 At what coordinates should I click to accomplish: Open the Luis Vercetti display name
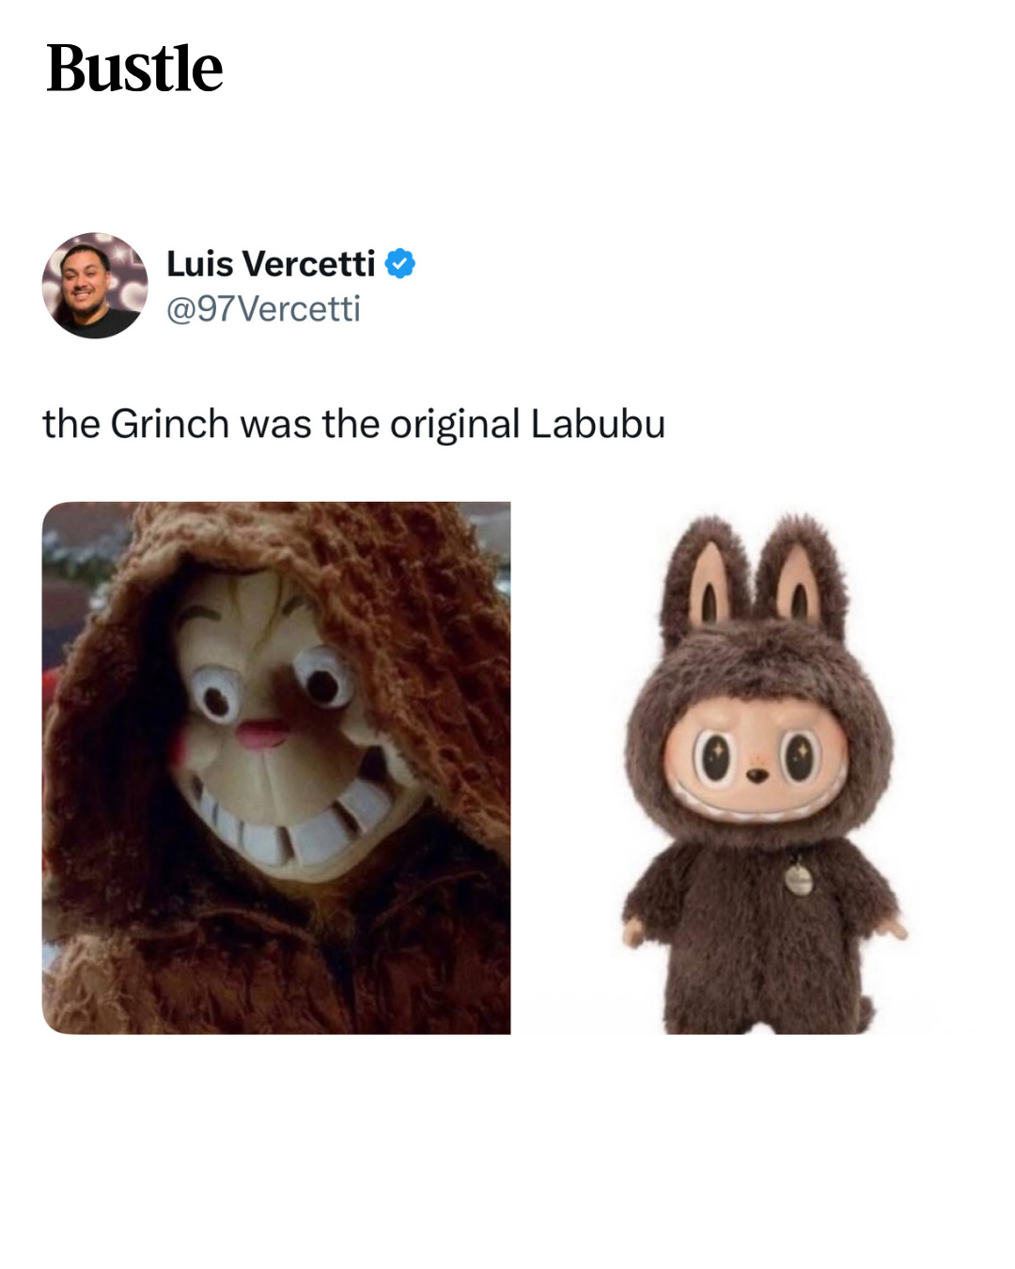click(x=271, y=264)
